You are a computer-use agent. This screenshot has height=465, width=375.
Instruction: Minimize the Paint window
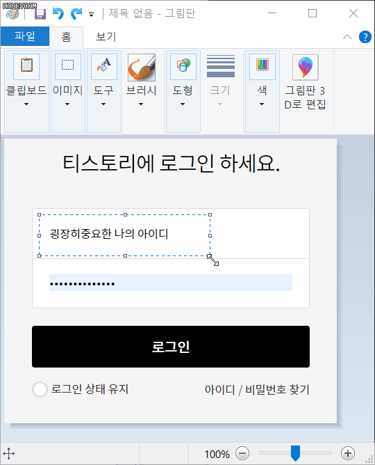272,13
